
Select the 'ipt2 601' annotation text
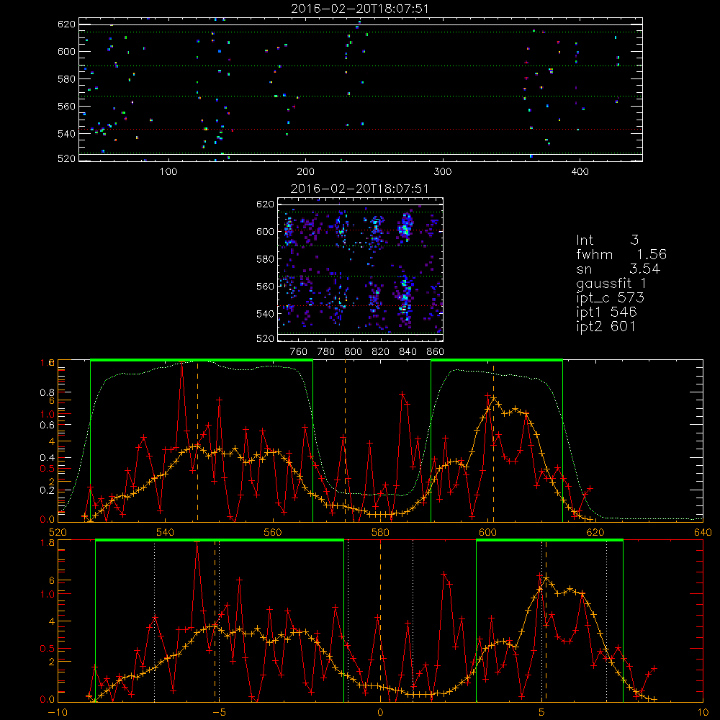[606, 326]
